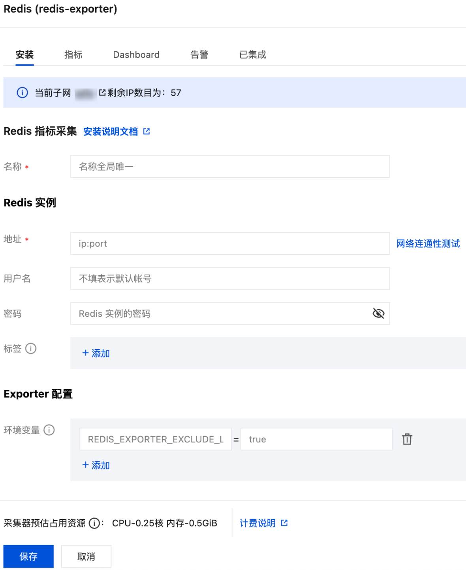Edit the environment variable value true

coord(316,439)
